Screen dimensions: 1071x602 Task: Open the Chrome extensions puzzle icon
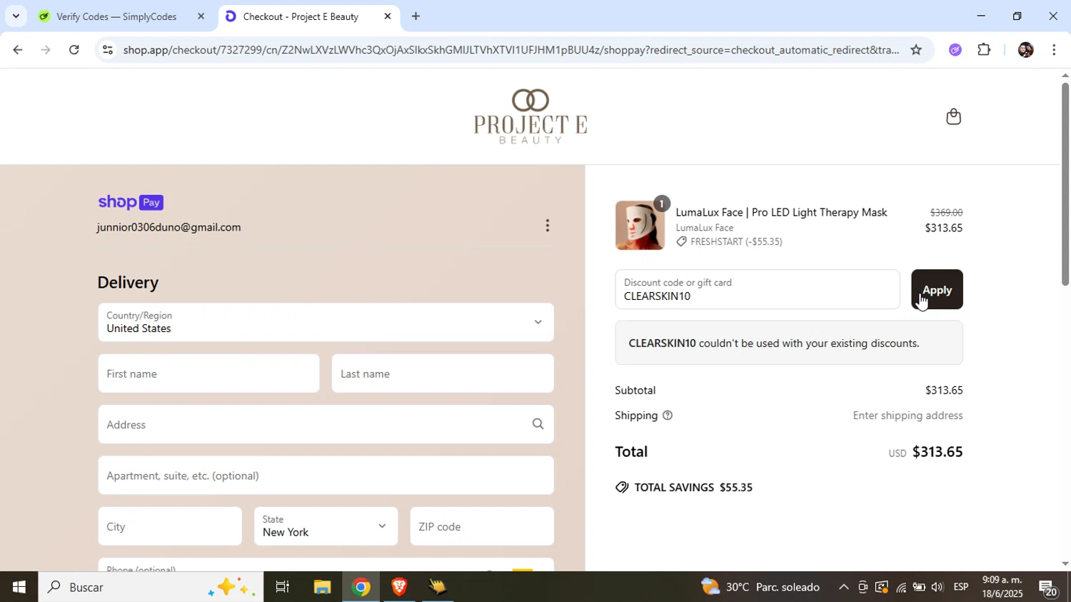click(985, 50)
